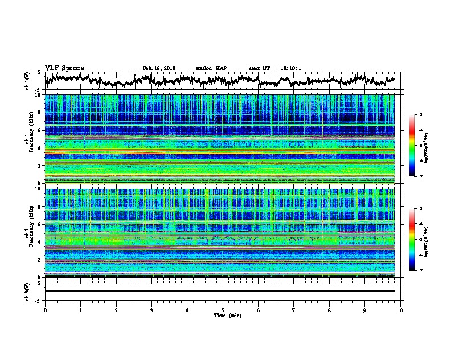Click the "7" tick label on time axis
The image size is (451, 348).
pyautogui.click(x=294, y=310)
